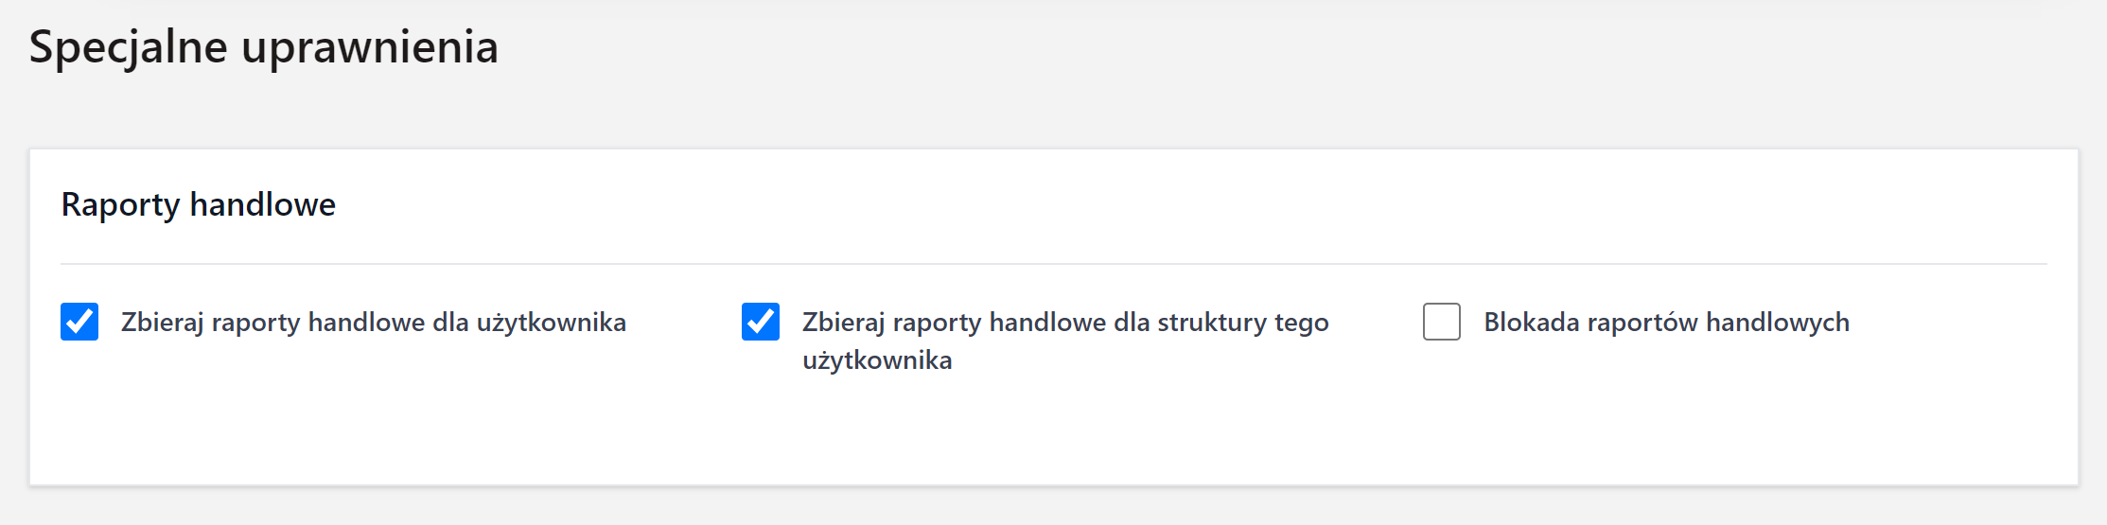The image size is (2107, 525).
Task: Uncheck "Zbieraj raporty handlowe dla użytkownika" checkbox
Action: point(79,322)
